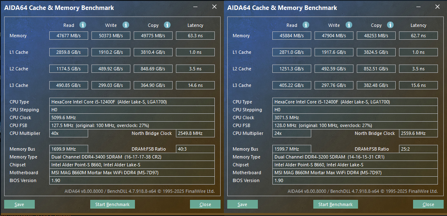Click L2 write value 492.59 GB/s
The height and width of the screenshot is (216, 447).
coord(334,69)
